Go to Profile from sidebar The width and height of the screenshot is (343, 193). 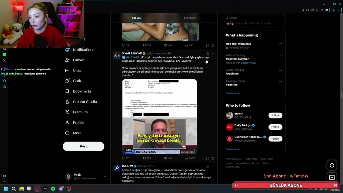[74, 122]
